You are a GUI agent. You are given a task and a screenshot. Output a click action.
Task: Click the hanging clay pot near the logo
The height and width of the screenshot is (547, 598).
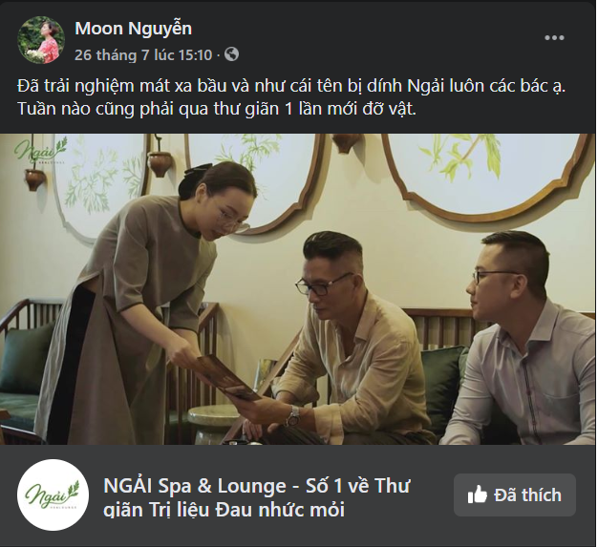[x=35, y=179]
